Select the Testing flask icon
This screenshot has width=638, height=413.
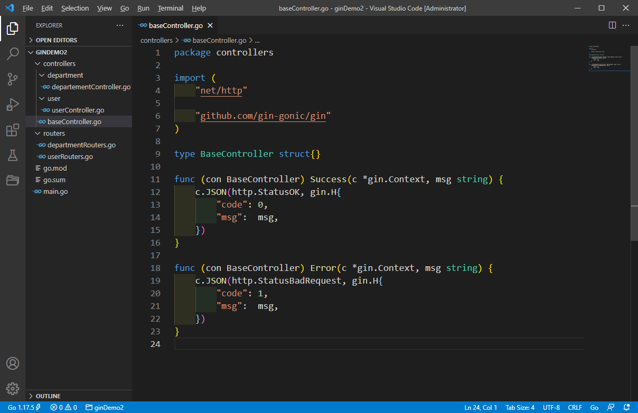pyautogui.click(x=13, y=155)
